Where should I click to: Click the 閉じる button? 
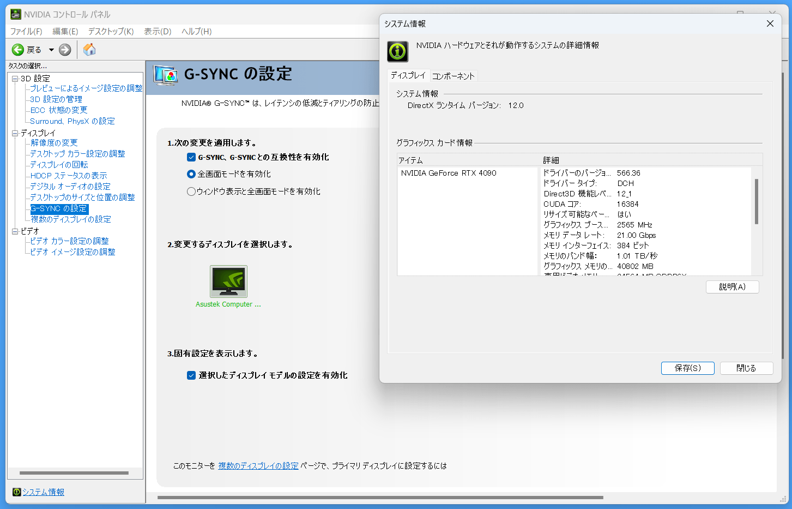coord(746,368)
